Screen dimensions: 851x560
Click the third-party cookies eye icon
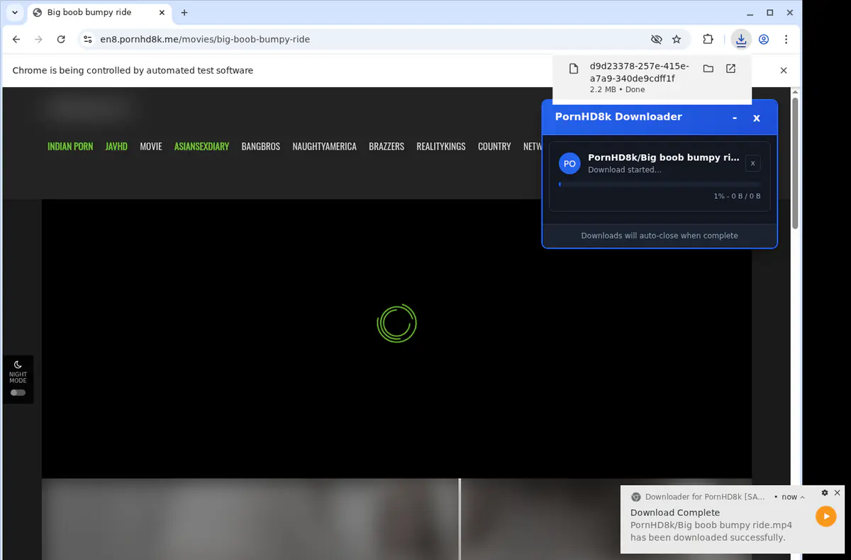[x=656, y=40]
